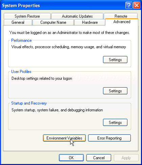Image resolution: width=142 pixels, height=165 pixels.
Task: Click the Performance group heading
Action: (x=21, y=40)
